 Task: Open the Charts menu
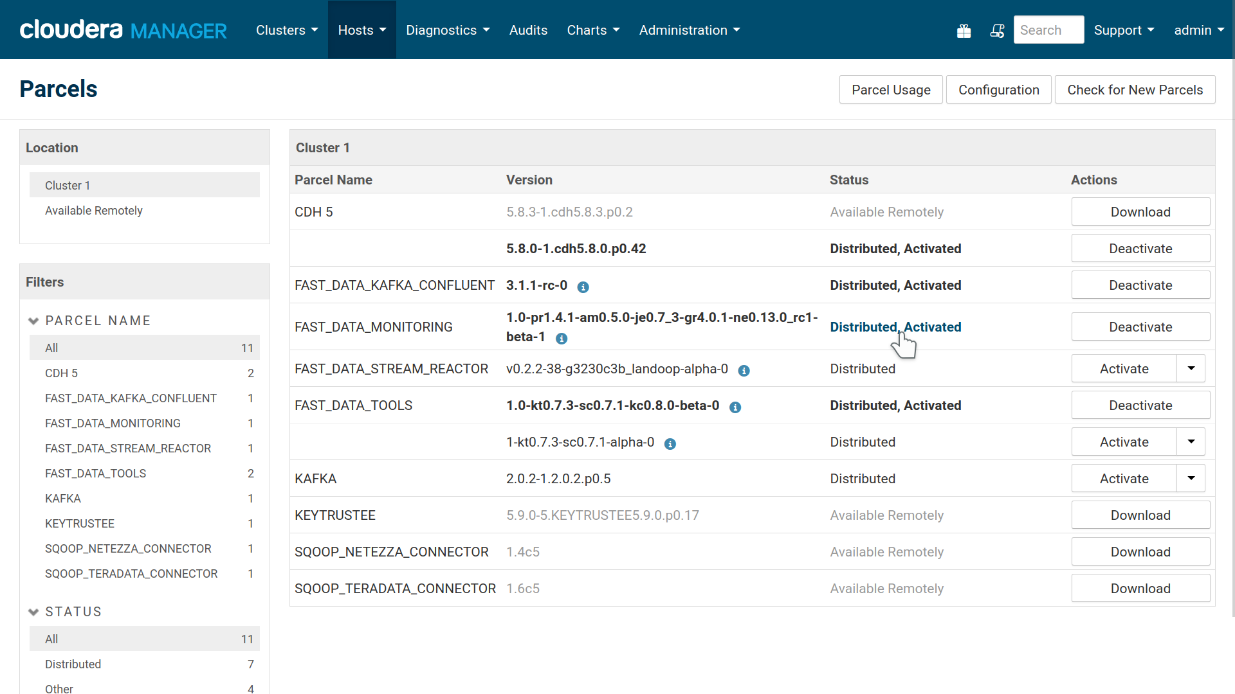coord(593,30)
